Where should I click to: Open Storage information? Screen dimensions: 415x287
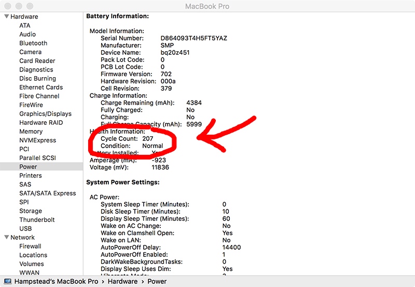[x=31, y=211]
